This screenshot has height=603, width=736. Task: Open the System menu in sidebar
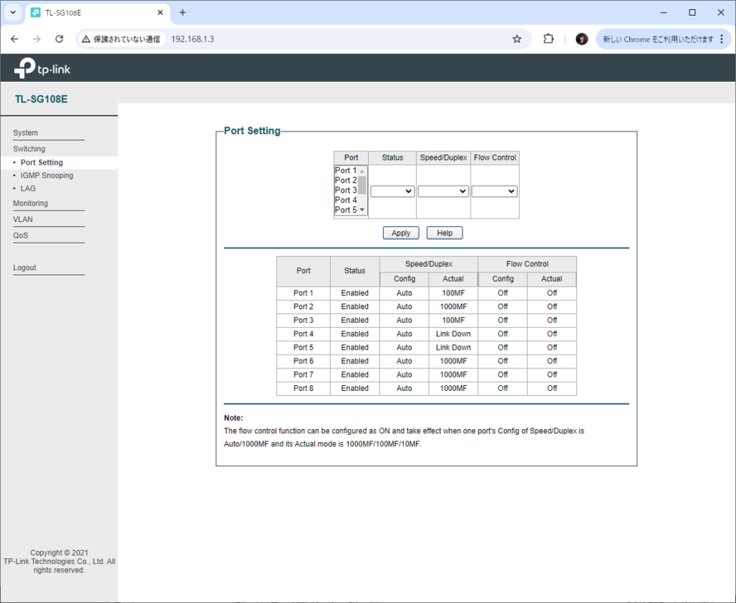(x=26, y=133)
